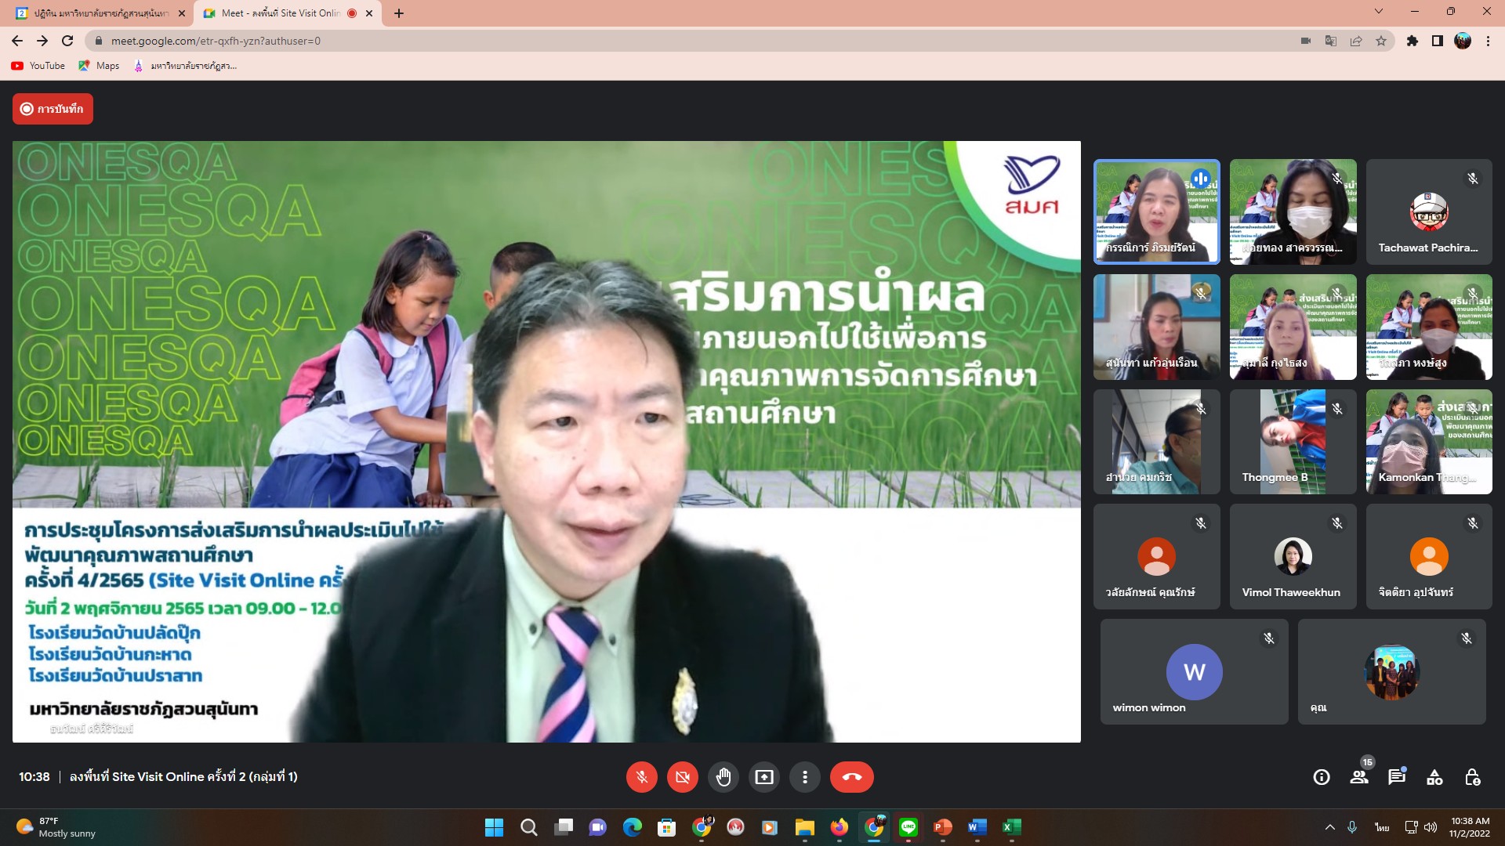
Task: Click the browser address bar URL
Action: click(216, 41)
